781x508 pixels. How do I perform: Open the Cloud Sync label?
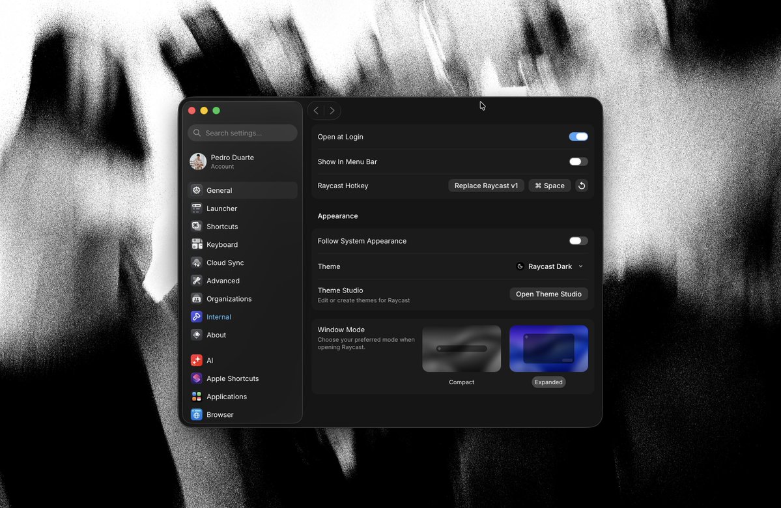point(225,262)
